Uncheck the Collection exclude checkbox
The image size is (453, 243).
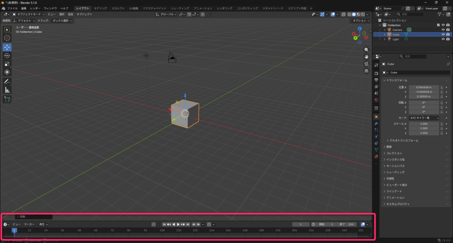pyautogui.click(x=438, y=25)
